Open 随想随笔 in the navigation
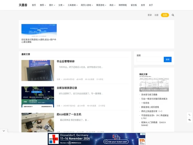 tap(123, 5)
